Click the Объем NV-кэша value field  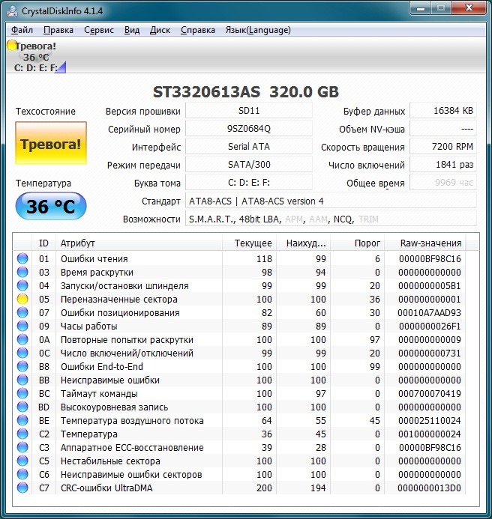(x=443, y=128)
